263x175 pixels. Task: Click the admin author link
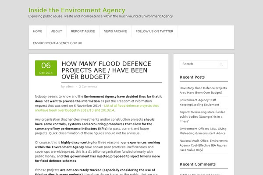[70, 87]
